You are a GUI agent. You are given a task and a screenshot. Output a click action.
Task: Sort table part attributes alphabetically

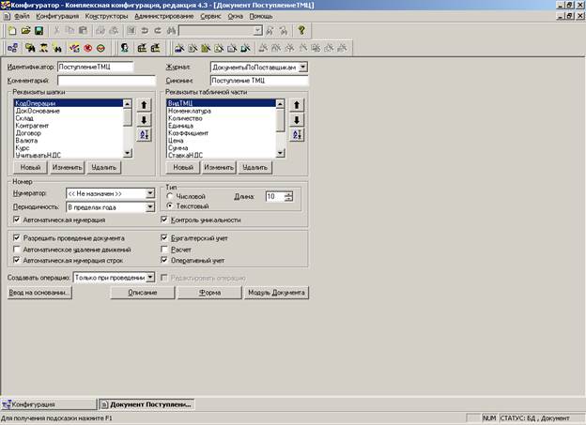pyautogui.click(x=296, y=135)
